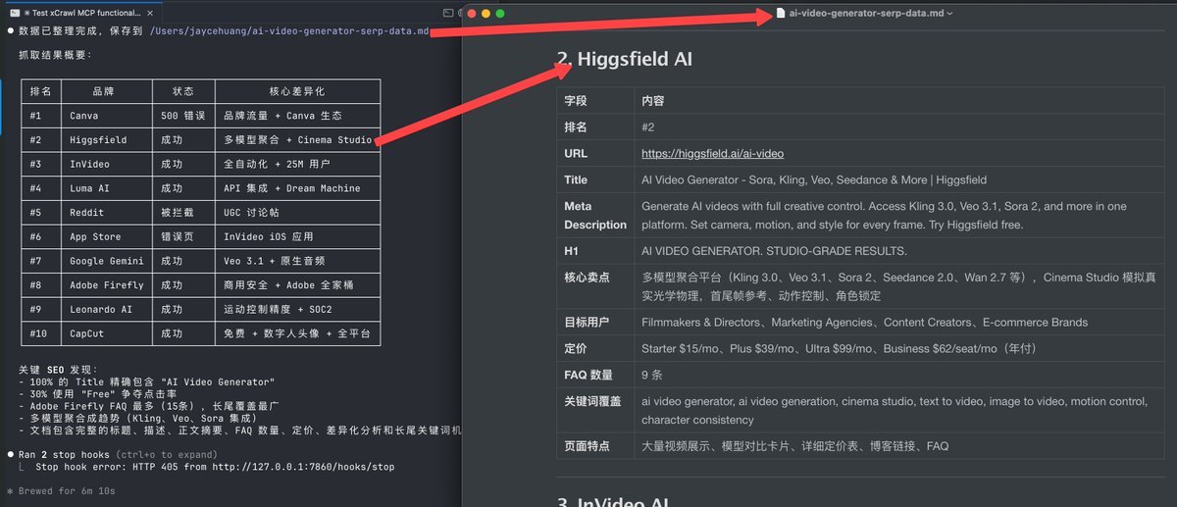1177x507 pixels.
Task: Click the '排名' header in the terminal table
Action: tap(41, 91)
